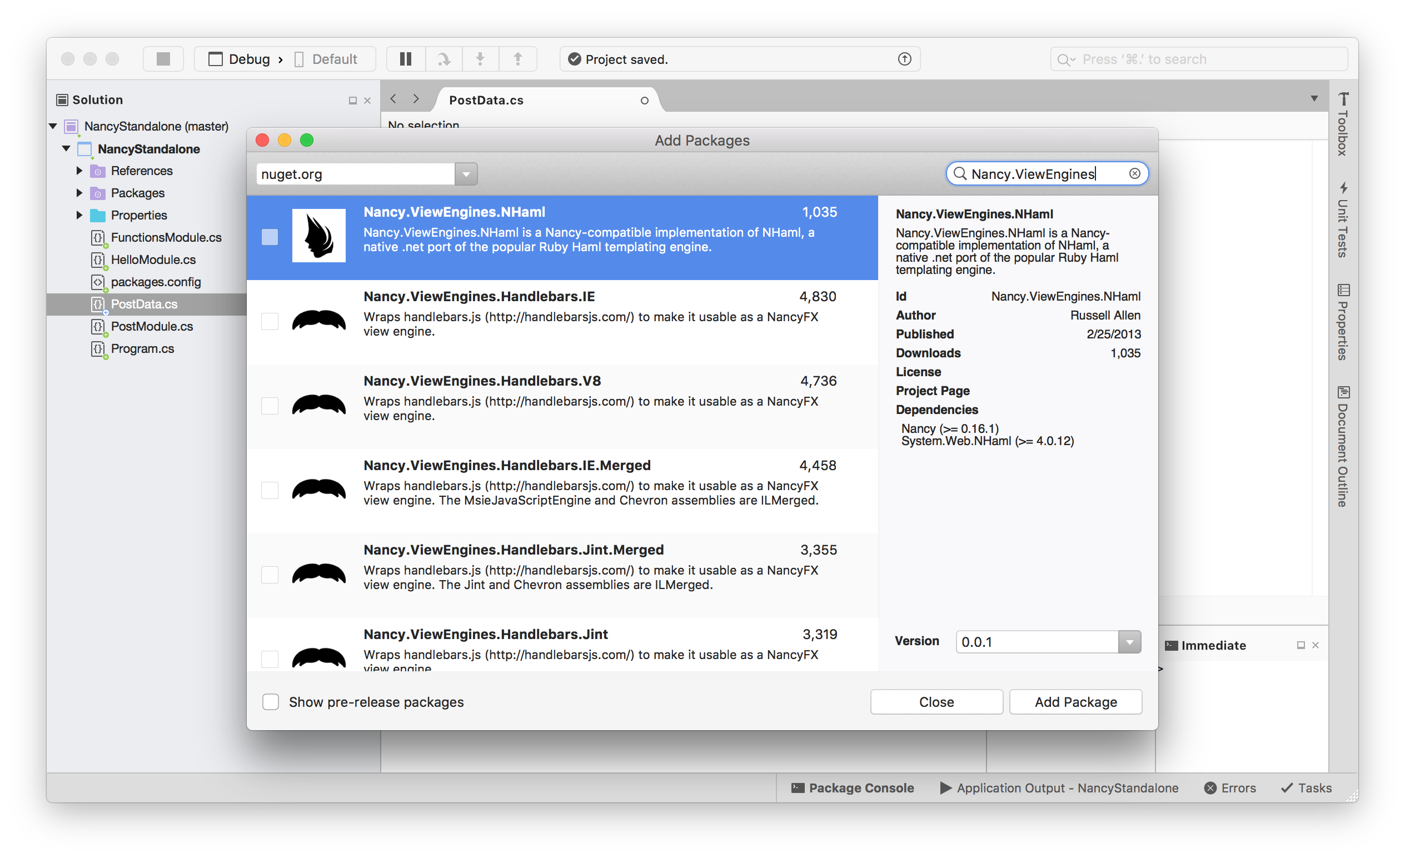Click the stop button in the toolbar
The image size is (1405, 858).
(163, 59)
